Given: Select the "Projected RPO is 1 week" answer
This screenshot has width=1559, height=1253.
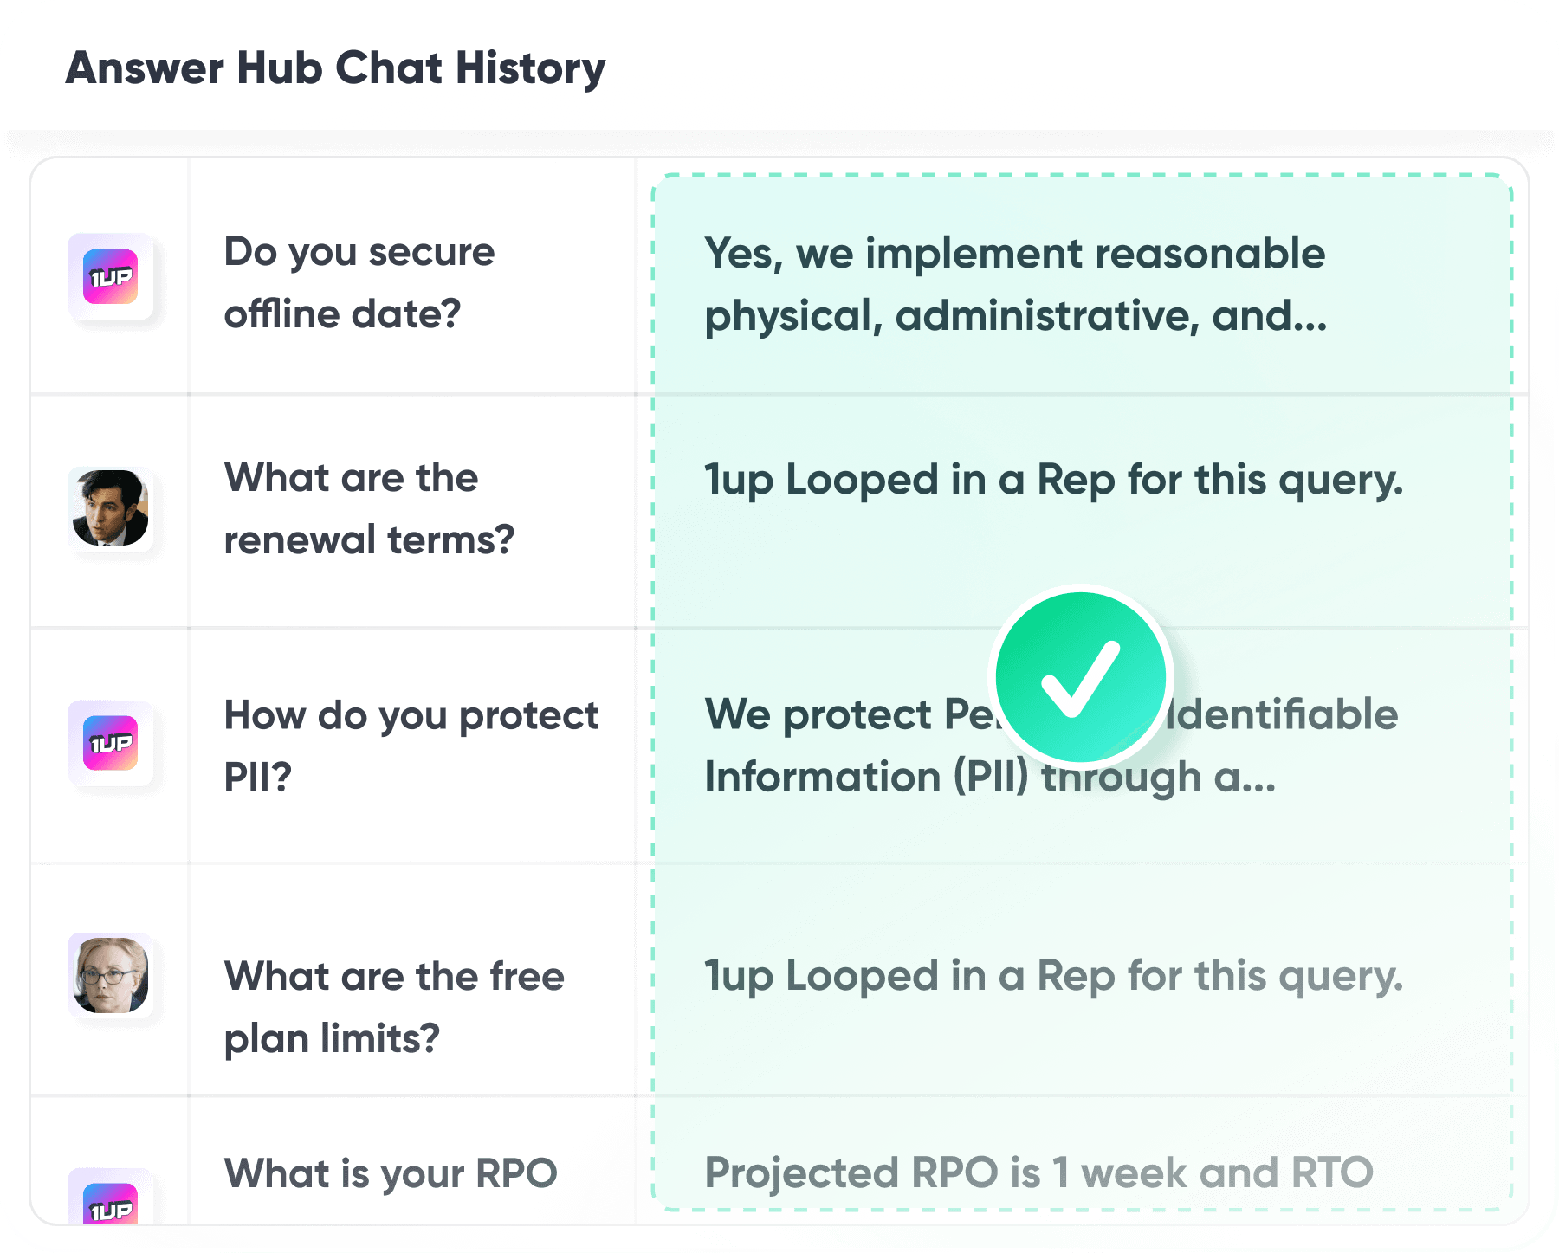Looking at the screenshot, I should tap(1038, 1173).
